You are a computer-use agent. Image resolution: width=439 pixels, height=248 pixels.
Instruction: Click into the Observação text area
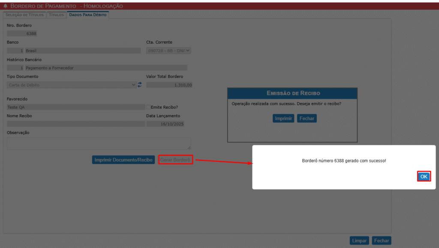click(x=99, y=143)
